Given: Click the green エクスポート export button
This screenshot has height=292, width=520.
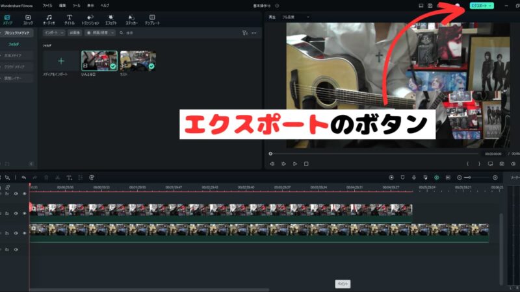Looking at the screenshot, I should point(482,6).
